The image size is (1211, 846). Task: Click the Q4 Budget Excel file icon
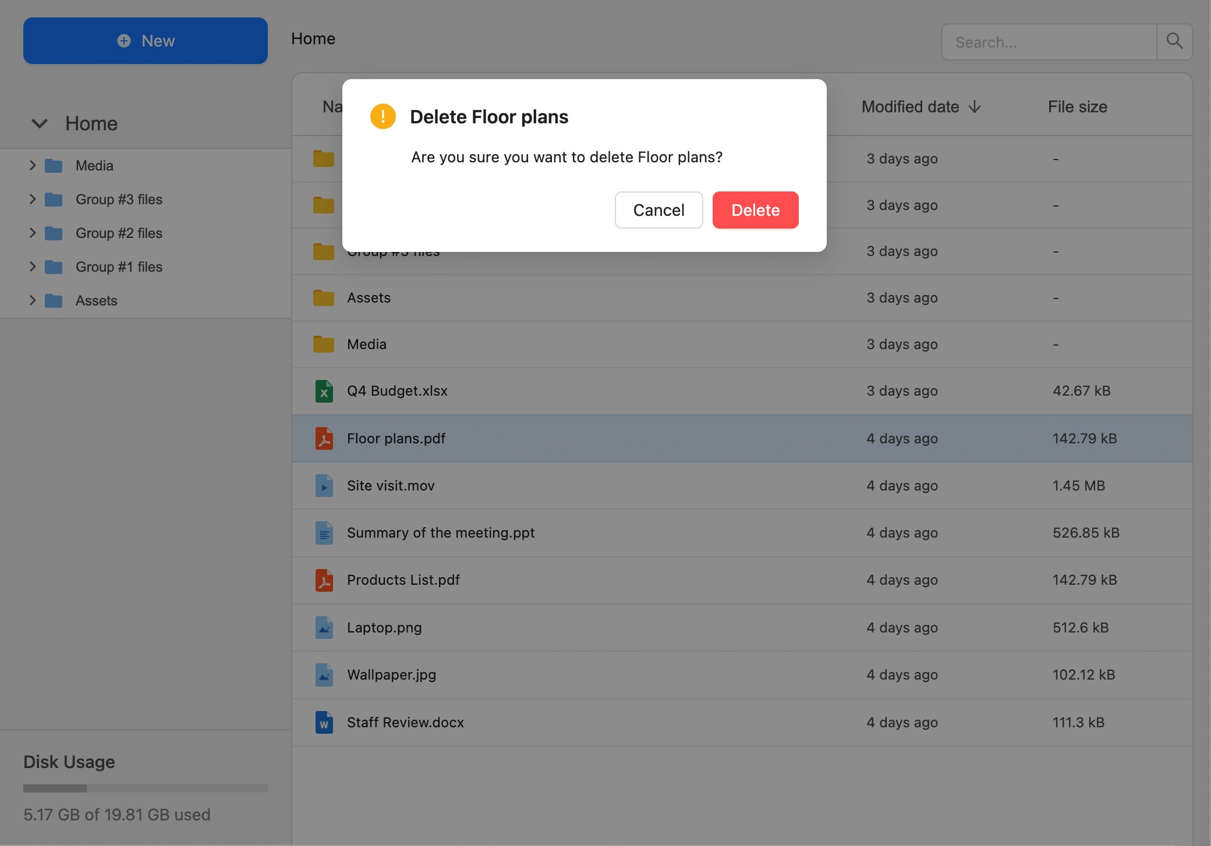point(324,391)
